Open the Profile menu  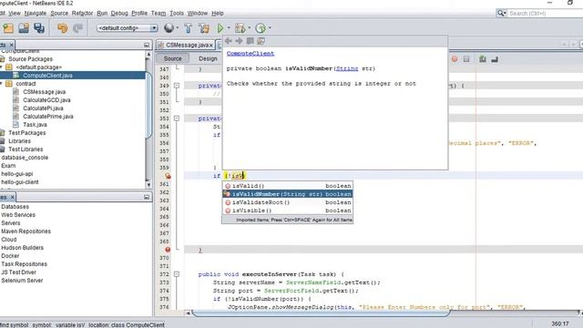pos(139,13)
